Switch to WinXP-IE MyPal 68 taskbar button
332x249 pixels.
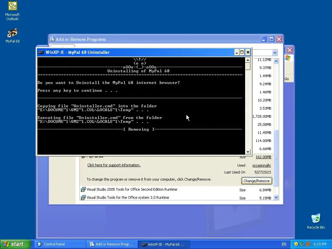(x=164, y=244)
